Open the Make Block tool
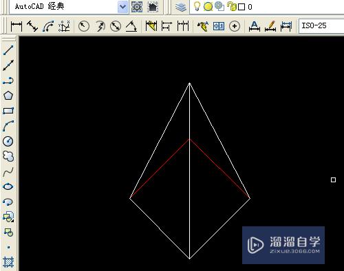This screenshot has width=344, height=271. click(8, 232)
